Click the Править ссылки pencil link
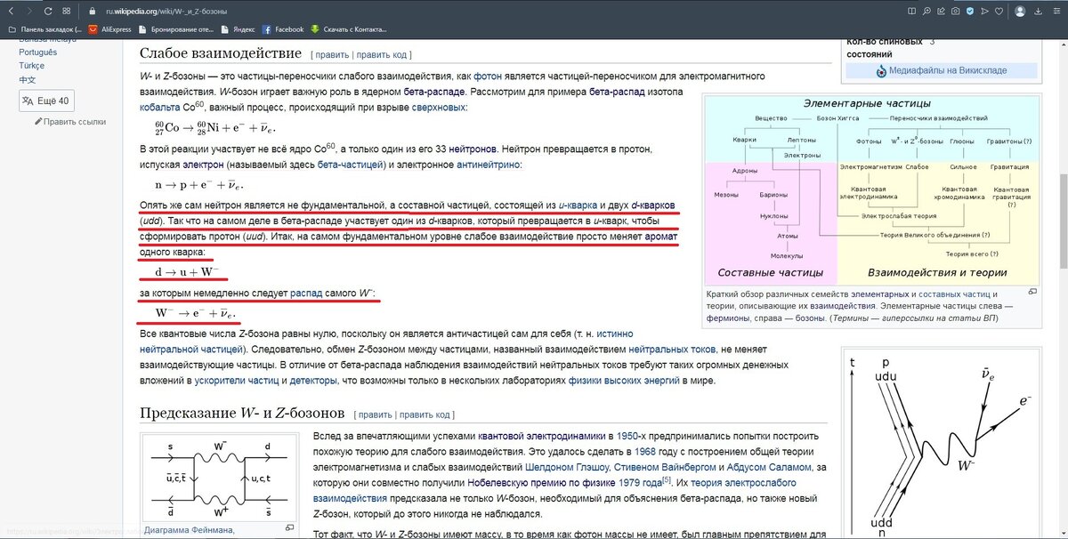This screenshot has width=1068, height=539. click(70, 122)
